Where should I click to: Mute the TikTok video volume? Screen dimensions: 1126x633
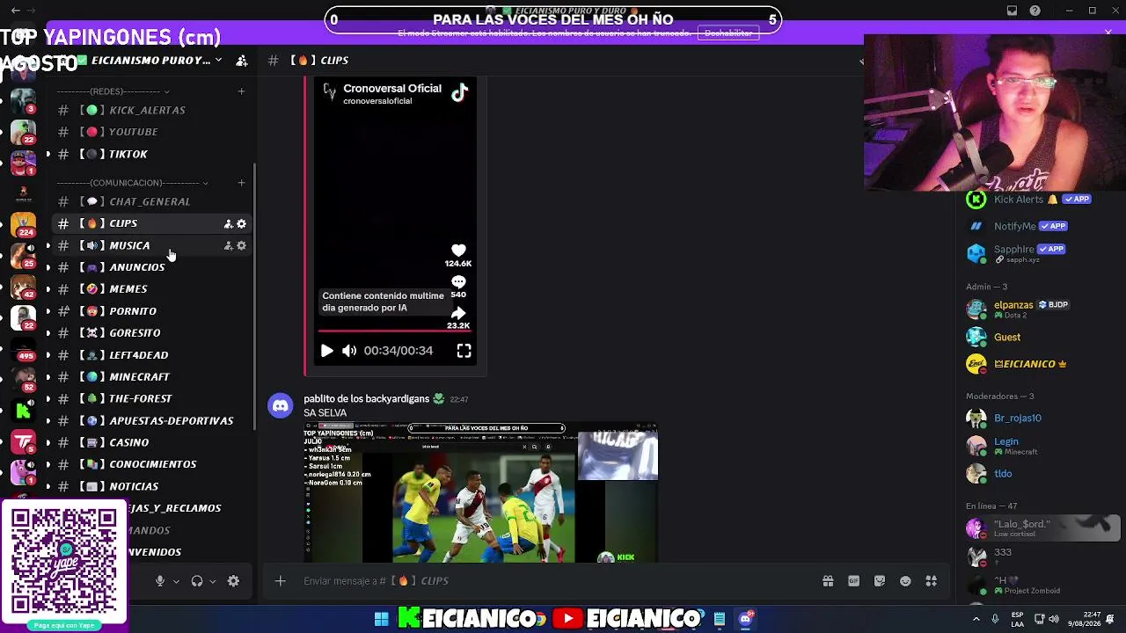tap(349, 351)
